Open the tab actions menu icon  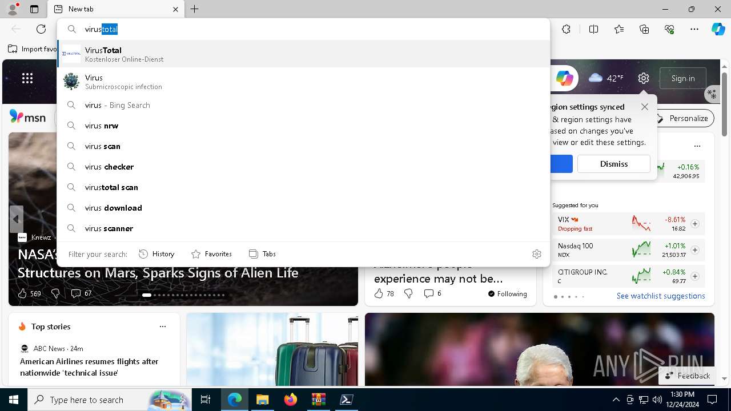click(x=34, y=9)
